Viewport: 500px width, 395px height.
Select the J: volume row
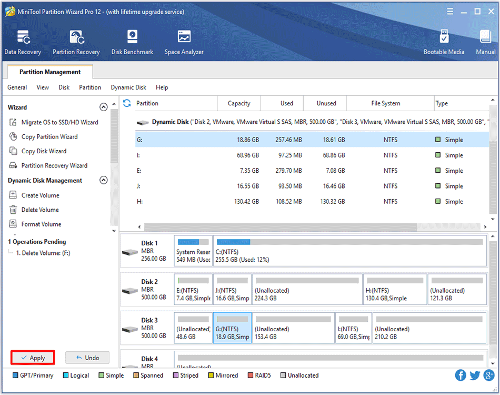click(x=312, y=186)
